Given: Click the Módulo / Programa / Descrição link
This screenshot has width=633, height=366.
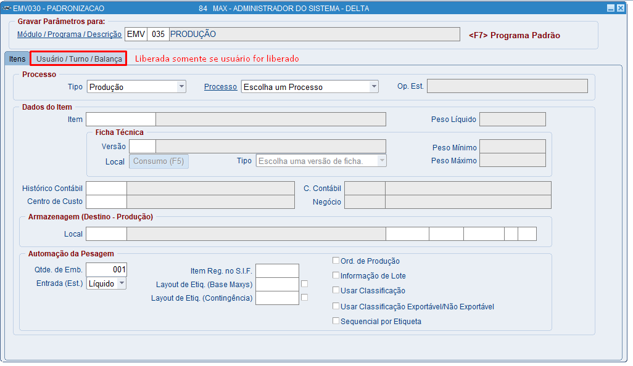Looking at the screenshot, I should (70, 35).
